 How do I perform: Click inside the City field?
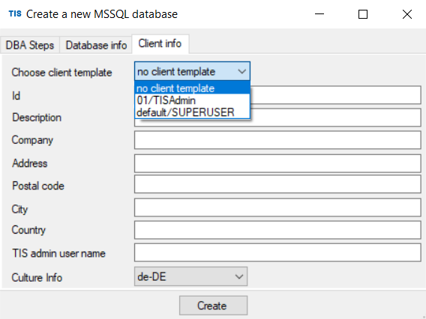point(277,207)
